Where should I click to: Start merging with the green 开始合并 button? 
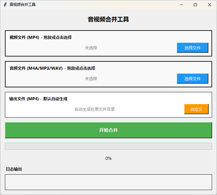coord(108,130)
